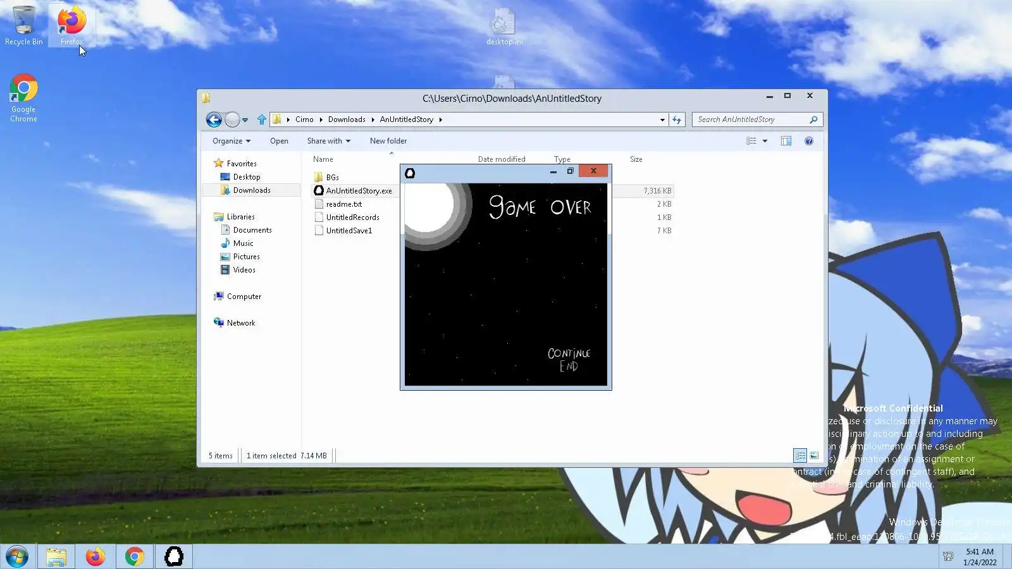Open File Explorer from the taskbar
This screenshot has height=569, width=1012.
point(56,557)
